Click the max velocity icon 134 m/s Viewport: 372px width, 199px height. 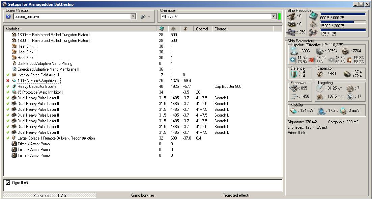tap(294, 110)
